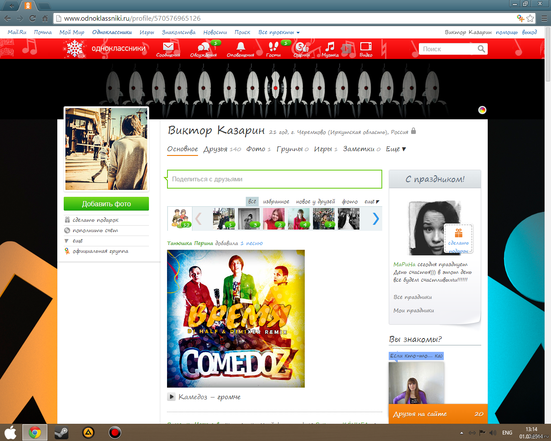Open the Оценки icon
This screenshot has height=441, width=551.
(302, 47)
